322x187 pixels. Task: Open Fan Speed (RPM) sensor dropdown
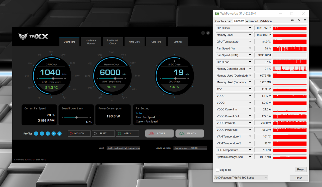(x=250, y=55)
